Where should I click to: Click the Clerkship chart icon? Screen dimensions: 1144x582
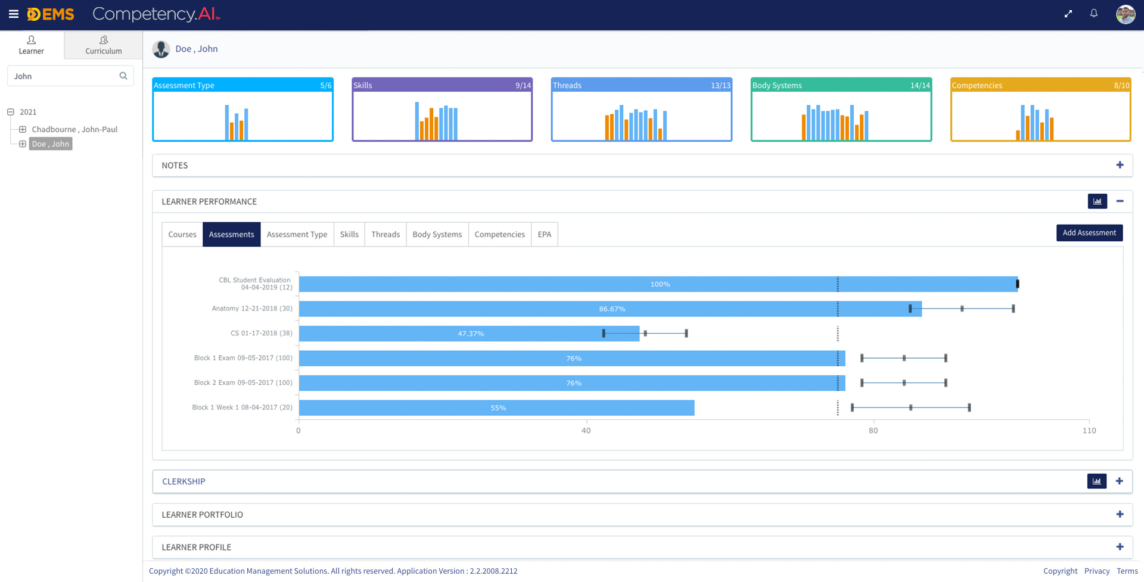[1096, 481]
